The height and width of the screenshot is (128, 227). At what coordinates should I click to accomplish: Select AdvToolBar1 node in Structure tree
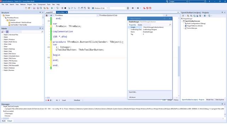point(19,25)
